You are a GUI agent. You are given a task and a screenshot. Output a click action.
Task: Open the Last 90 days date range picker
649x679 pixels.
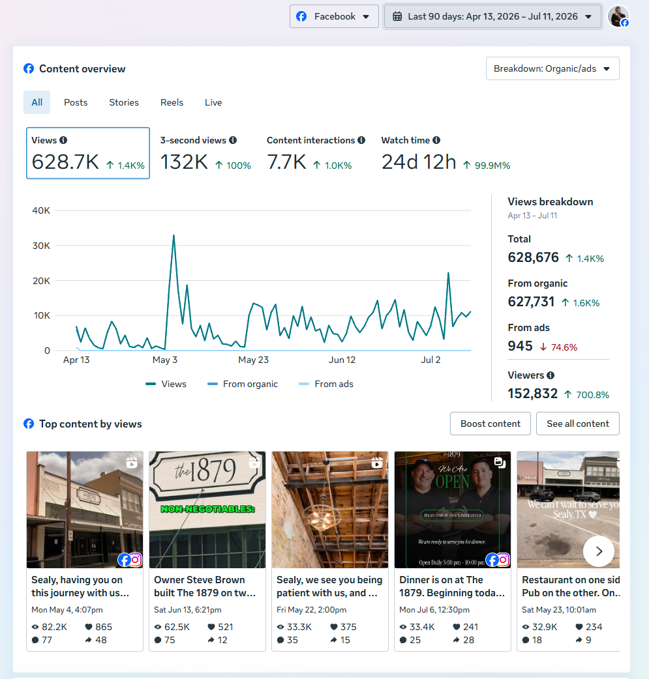point(492,16)
